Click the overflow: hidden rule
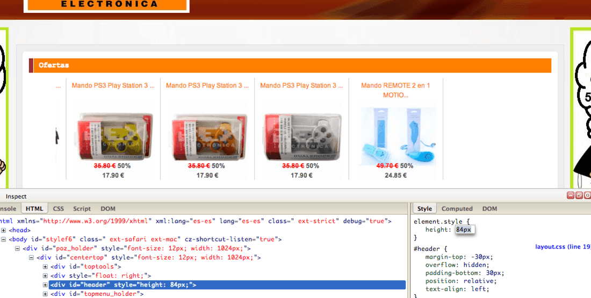Screen dimensions: 591x298 pos(457,265)
